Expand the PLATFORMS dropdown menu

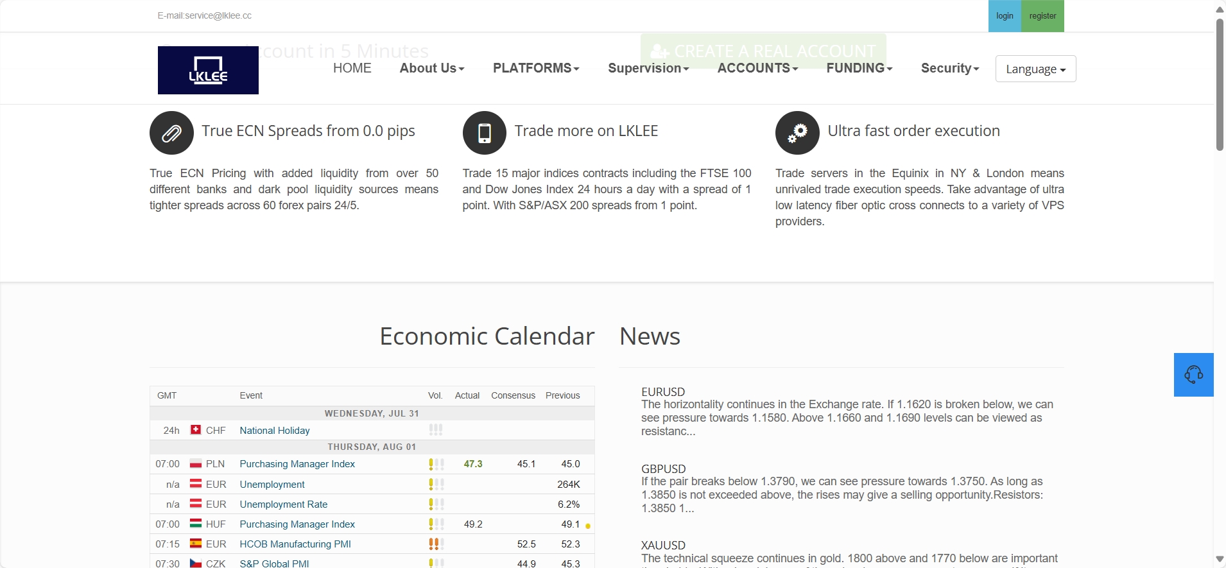coord(535,68)
